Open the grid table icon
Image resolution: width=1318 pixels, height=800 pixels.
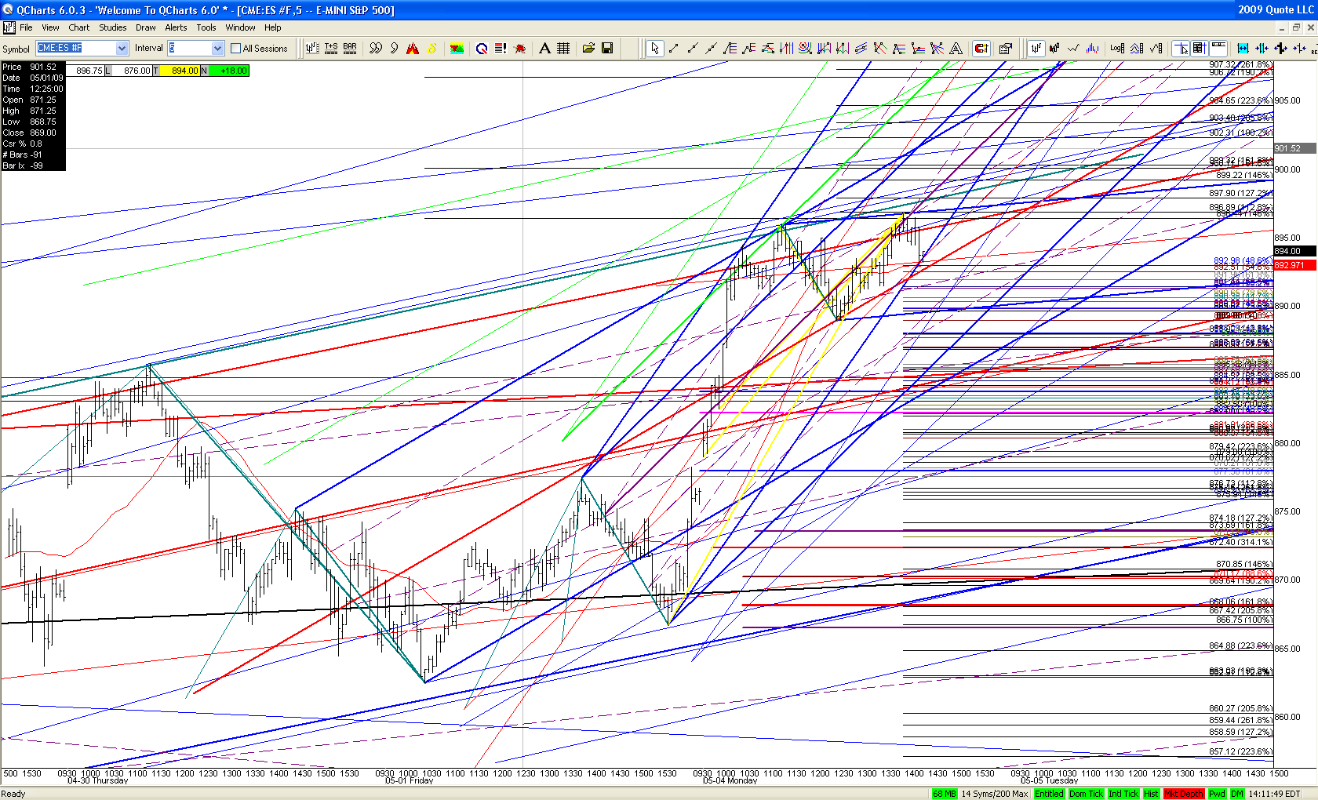[x=563, y=49]
